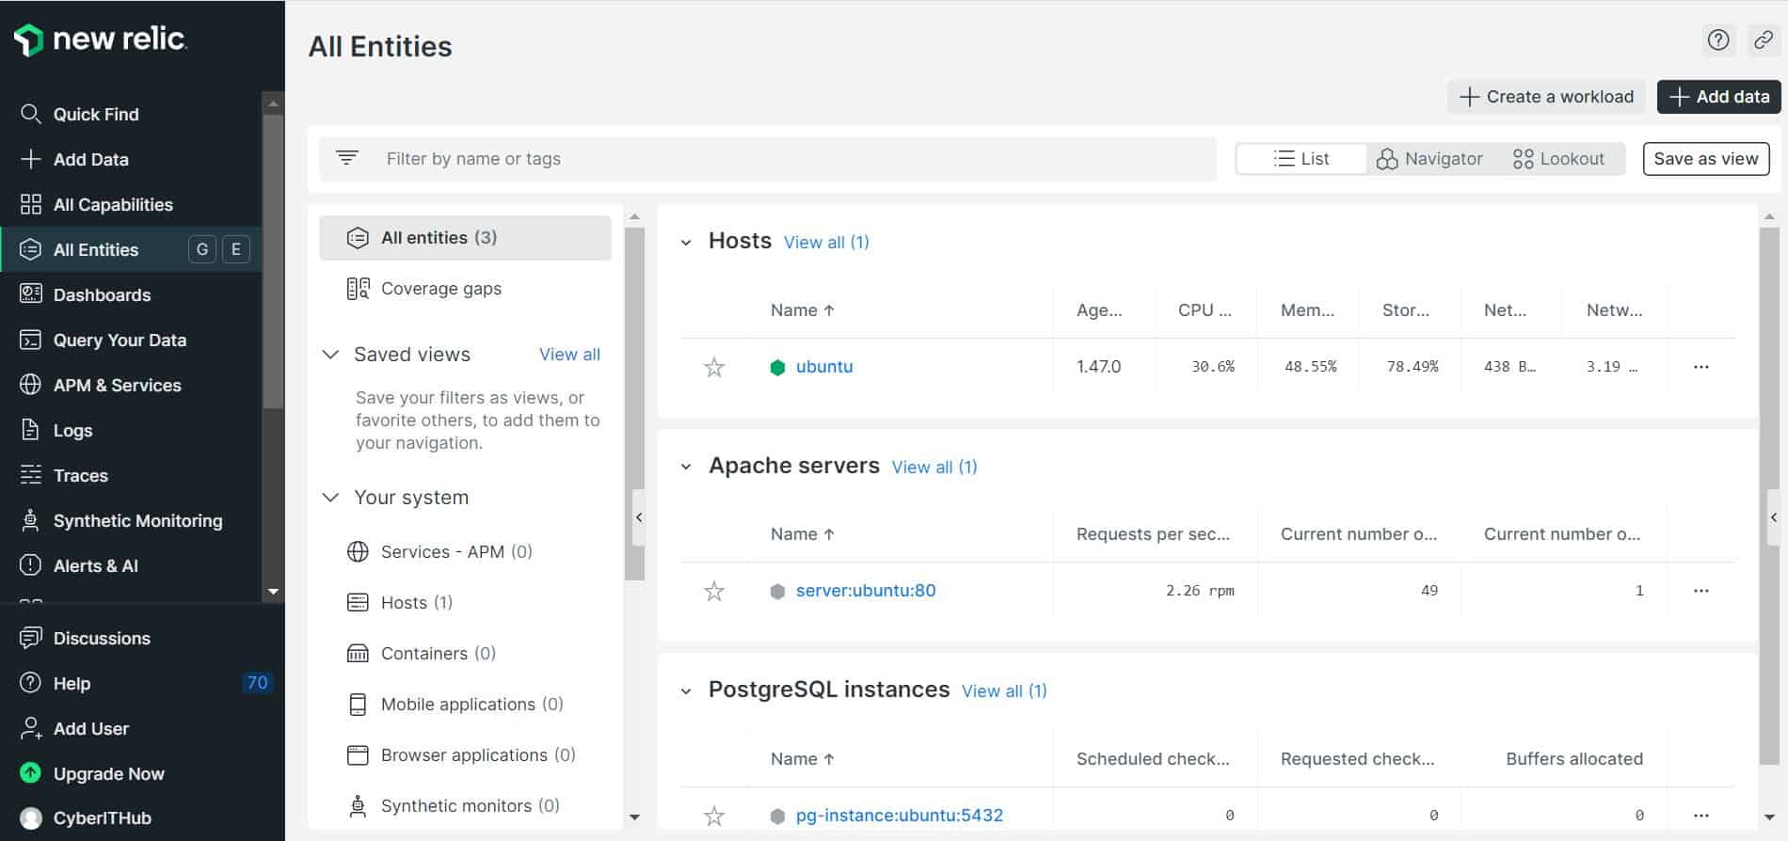
Task: Open pg-instance:ubuntu:5432 entity
Action: click(x=900, y=816)
